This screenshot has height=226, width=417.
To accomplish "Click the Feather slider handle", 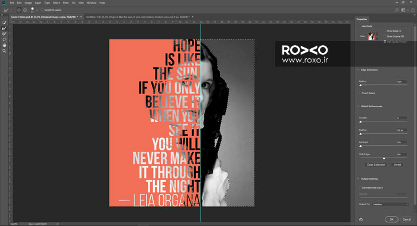I will 360,134.
